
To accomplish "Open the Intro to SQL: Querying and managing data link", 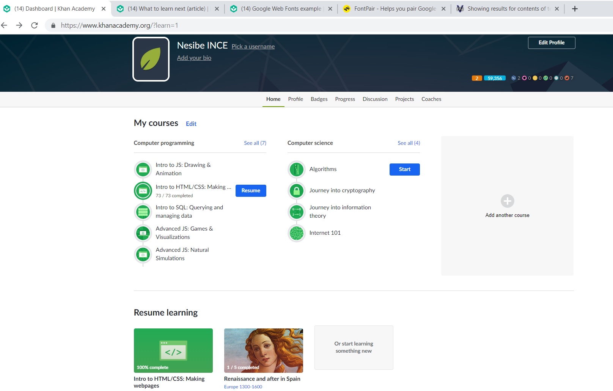I will [x=189, y=212].
